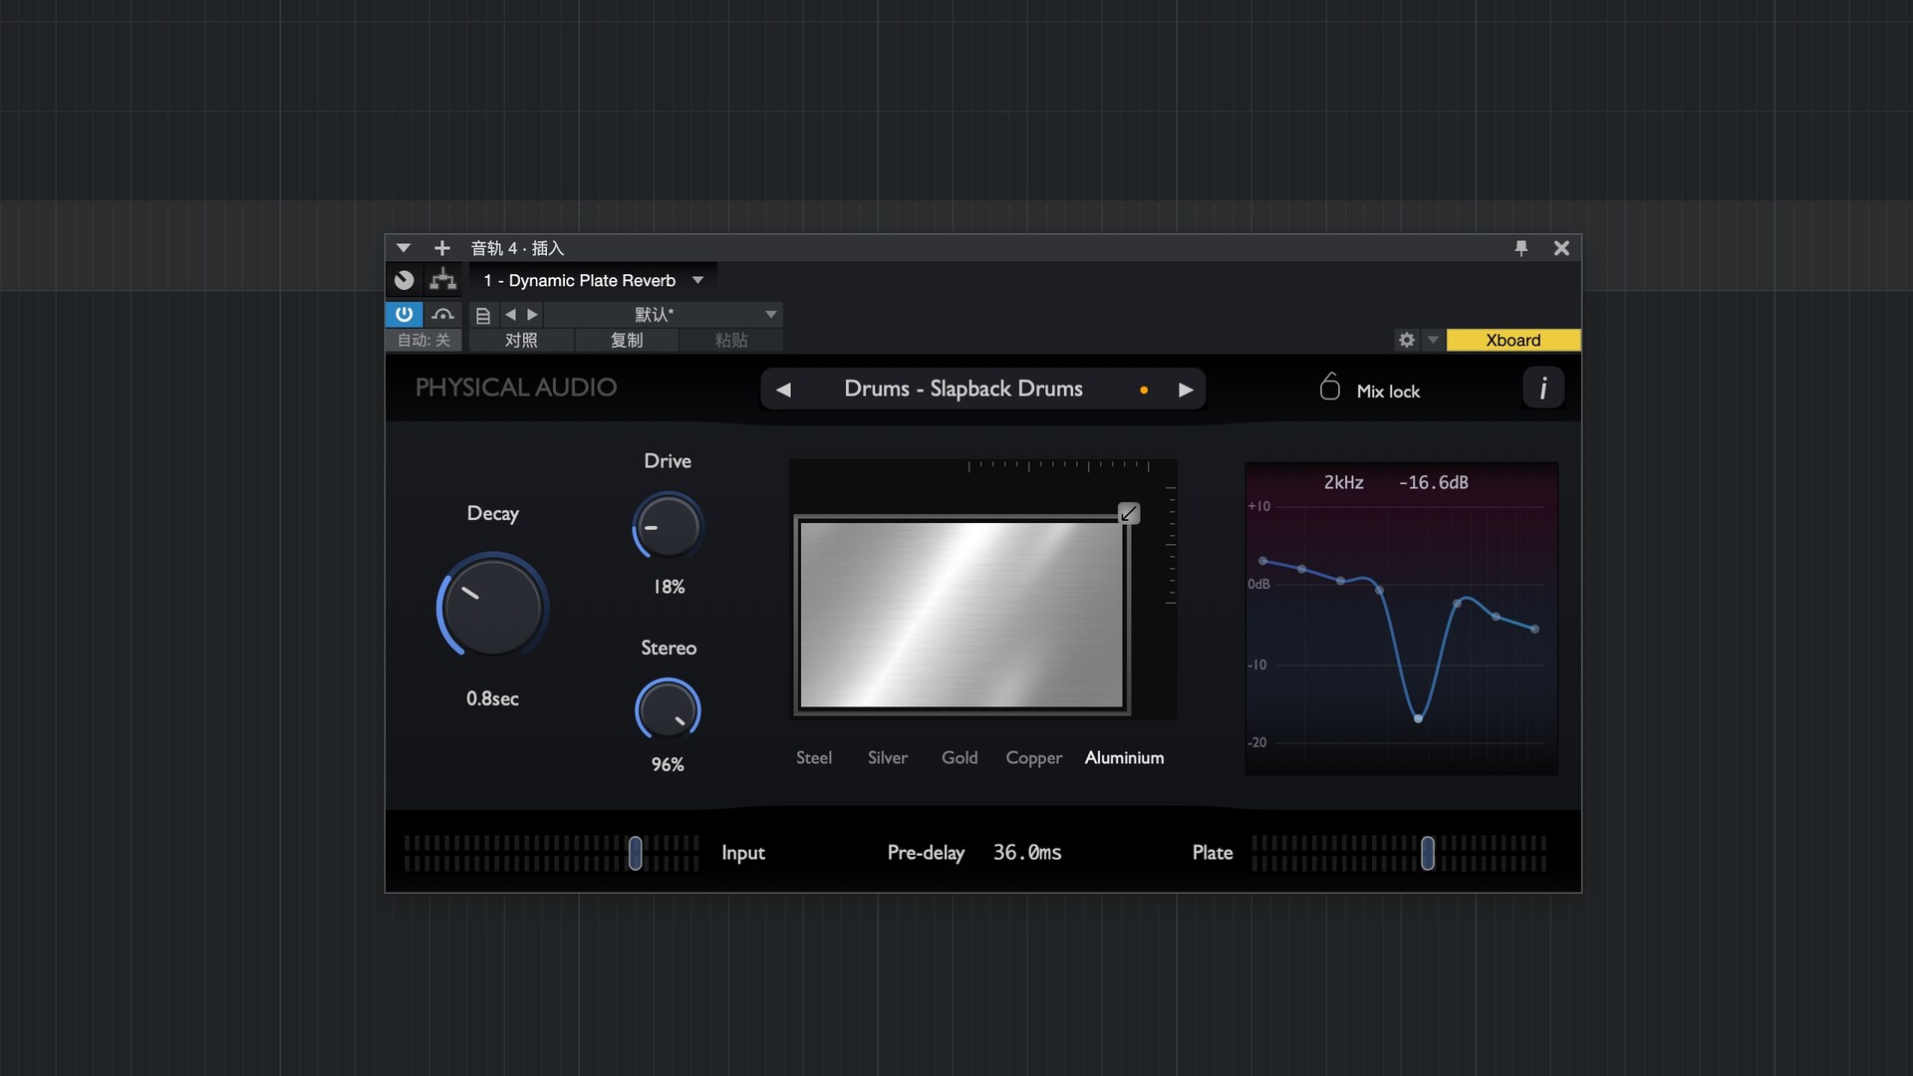Screen dimensions: 1913x1076
Task: Select the Silver plate material
Action: pos(888,758)
